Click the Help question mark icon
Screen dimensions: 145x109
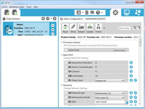98,13
